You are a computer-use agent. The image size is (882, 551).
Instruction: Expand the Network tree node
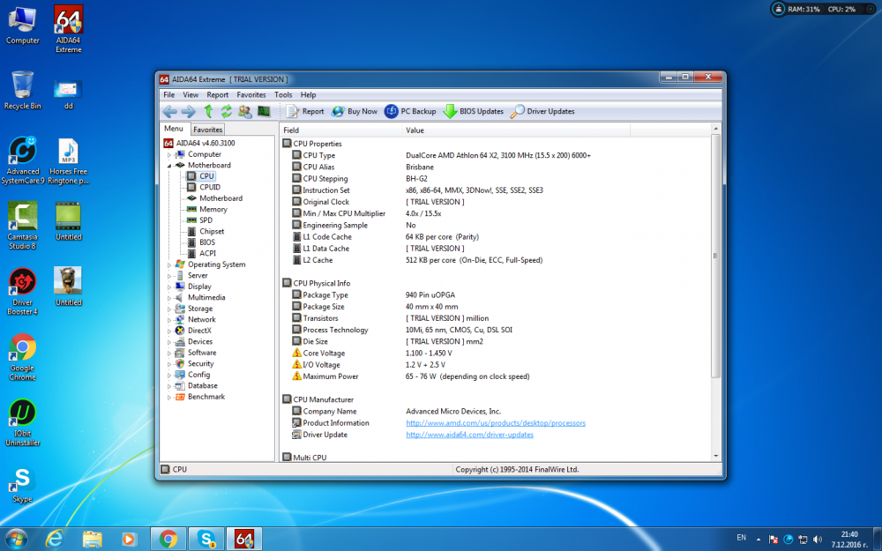[168, 320]
